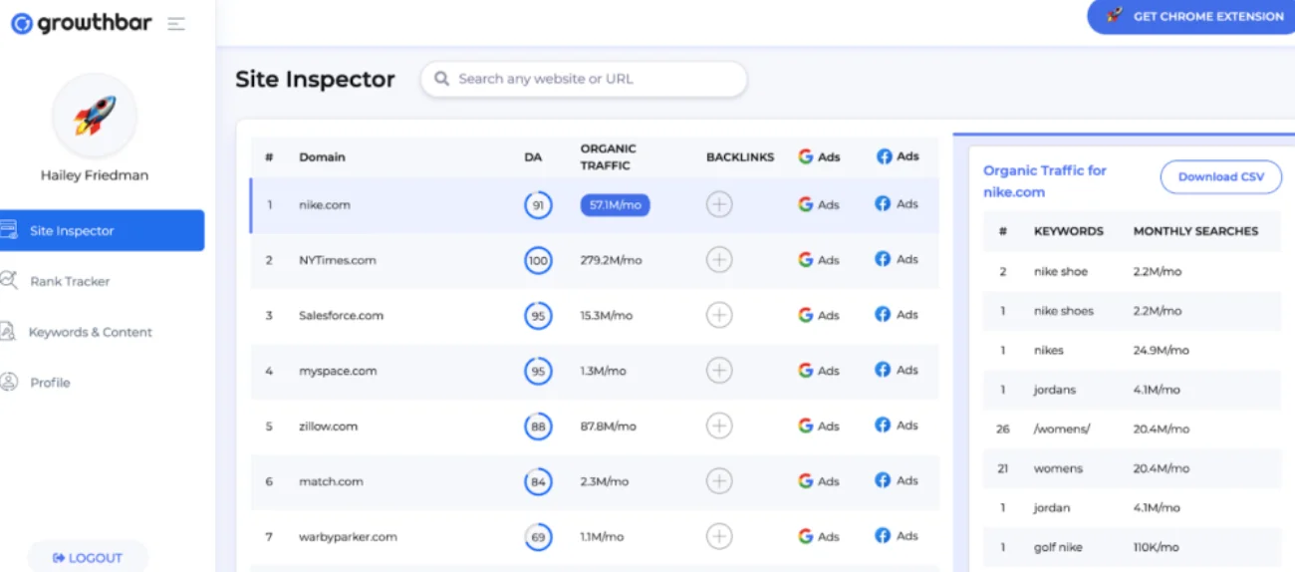
Task: Click the LOGOUT button
Action: click(x=88, y=558)
